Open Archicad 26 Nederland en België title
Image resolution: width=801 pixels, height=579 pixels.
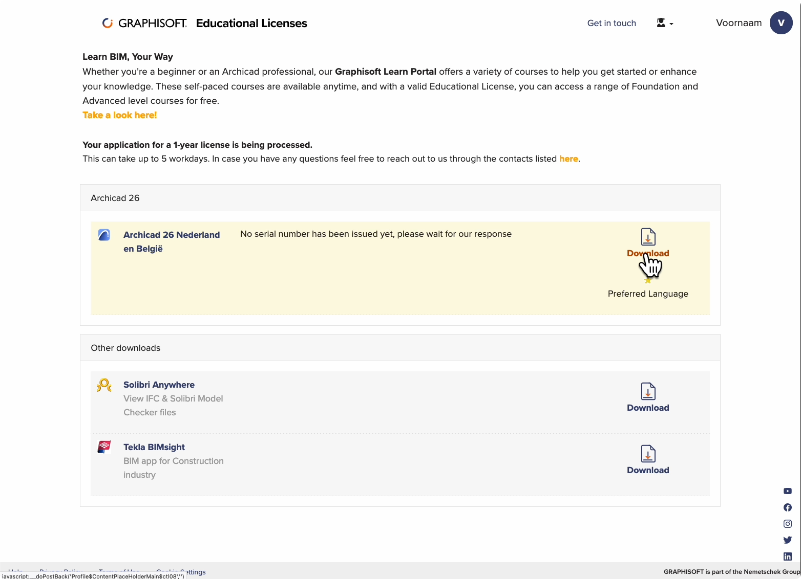(x=172, y=241)
